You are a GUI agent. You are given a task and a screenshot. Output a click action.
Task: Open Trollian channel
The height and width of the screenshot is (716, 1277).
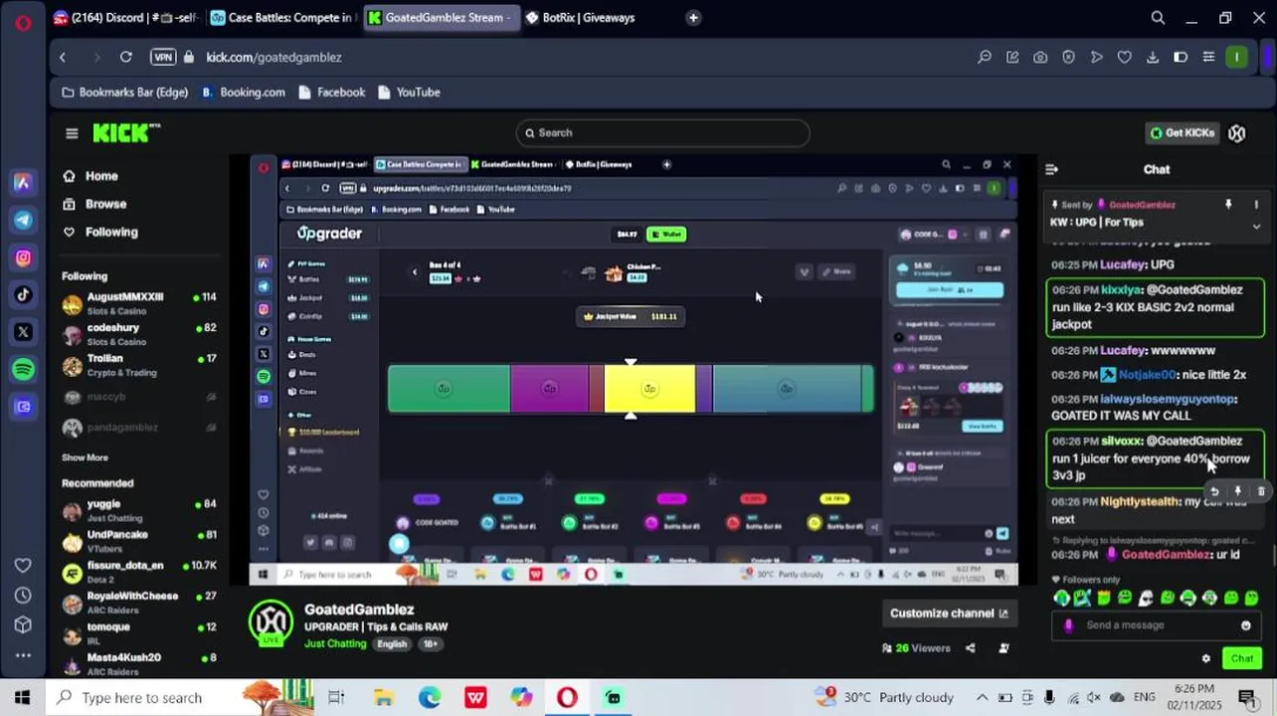pos(139,365)
